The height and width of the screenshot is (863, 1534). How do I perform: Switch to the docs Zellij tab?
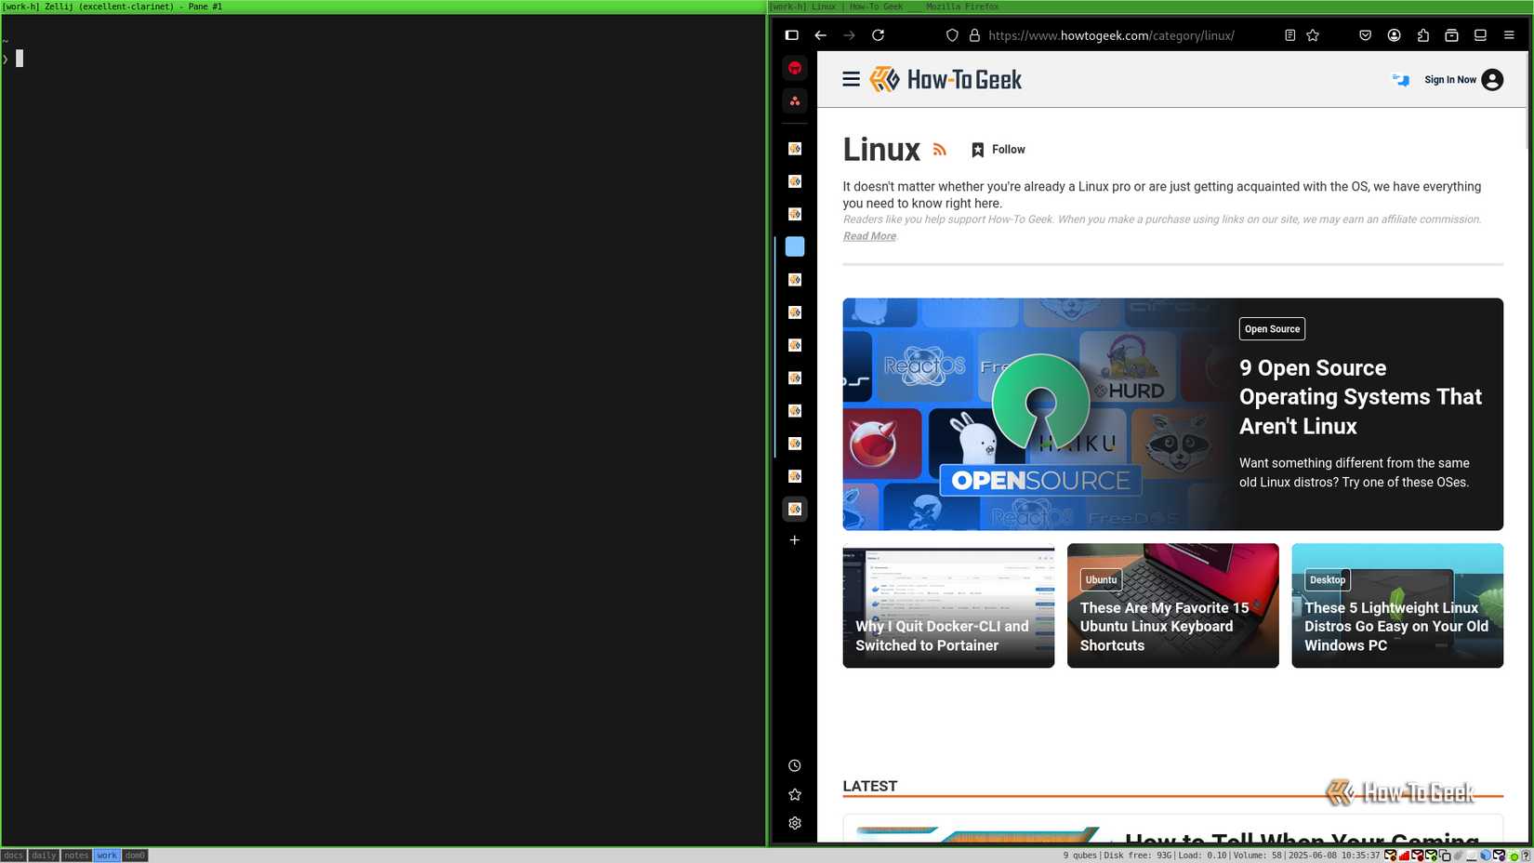coord(14,856)
